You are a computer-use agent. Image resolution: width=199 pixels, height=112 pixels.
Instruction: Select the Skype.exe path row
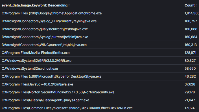click(52, 76)
